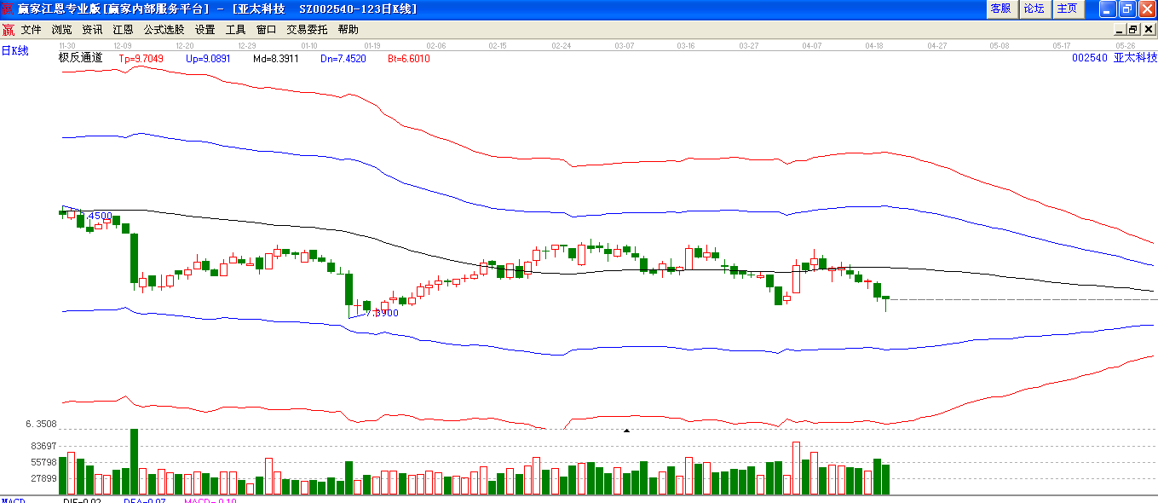The image size is (1158, 503).
Task: Click the 04-18 date on the time axis
Action: 874,45
